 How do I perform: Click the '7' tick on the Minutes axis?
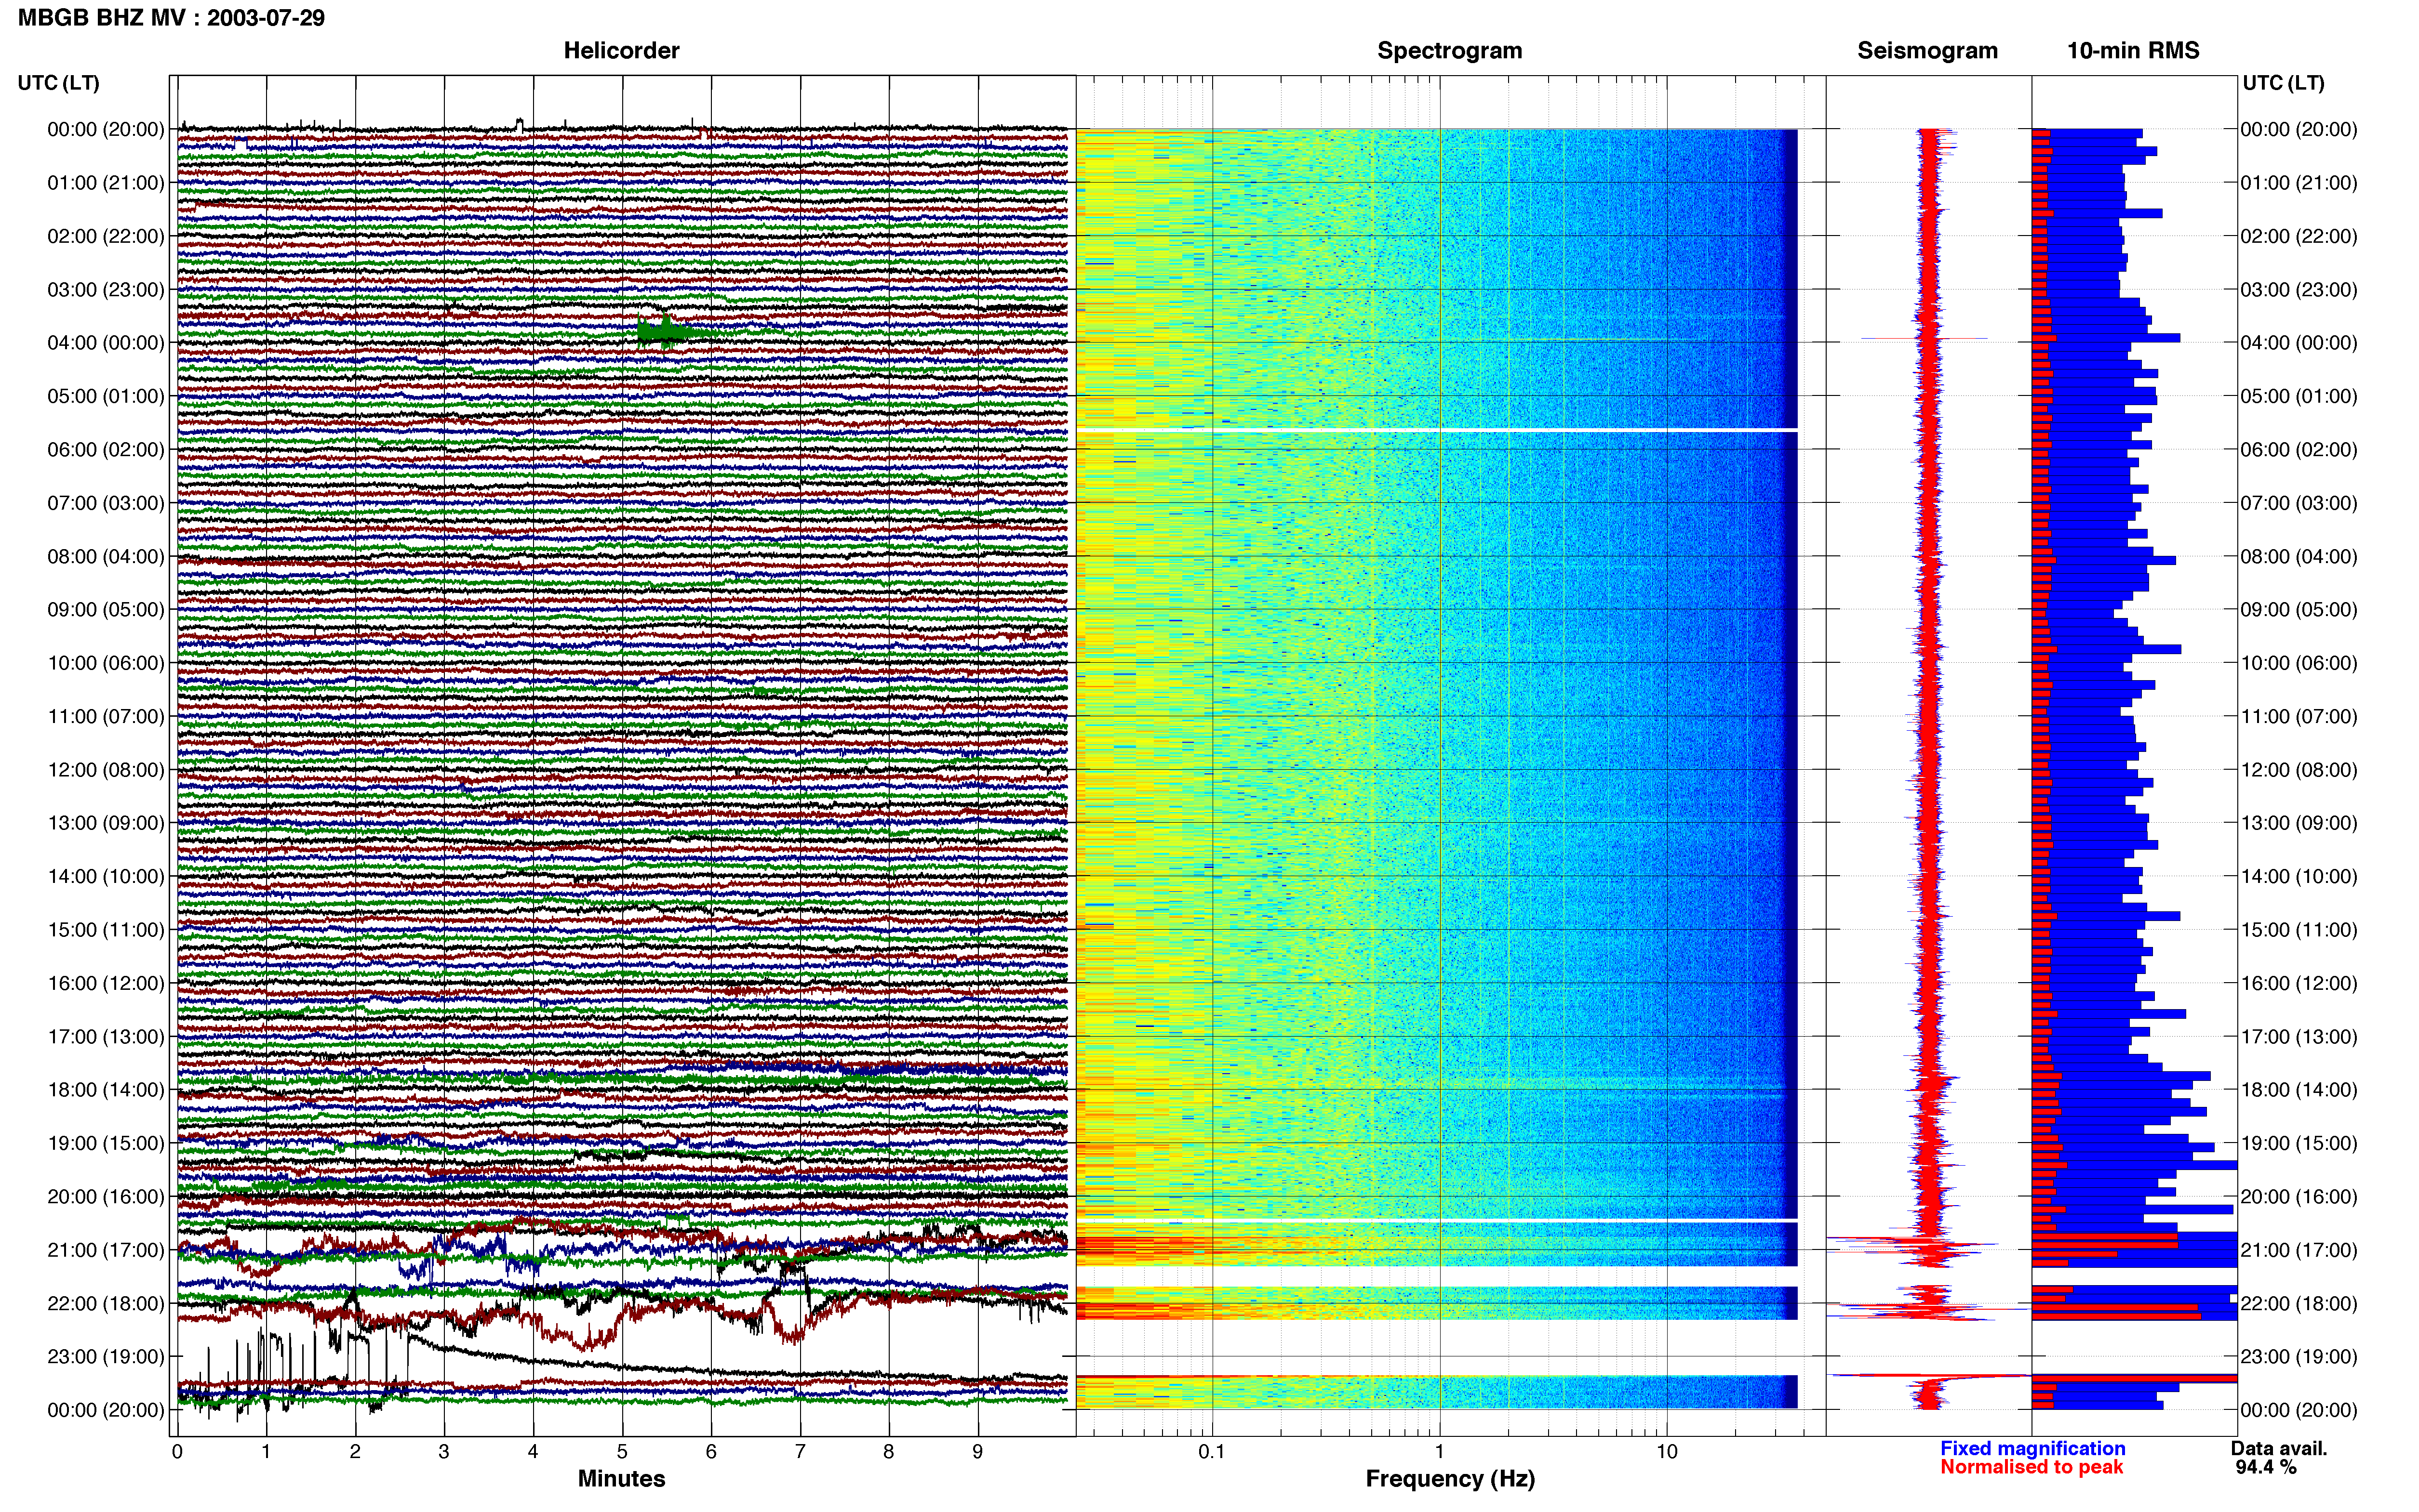tap(801, 1452)
